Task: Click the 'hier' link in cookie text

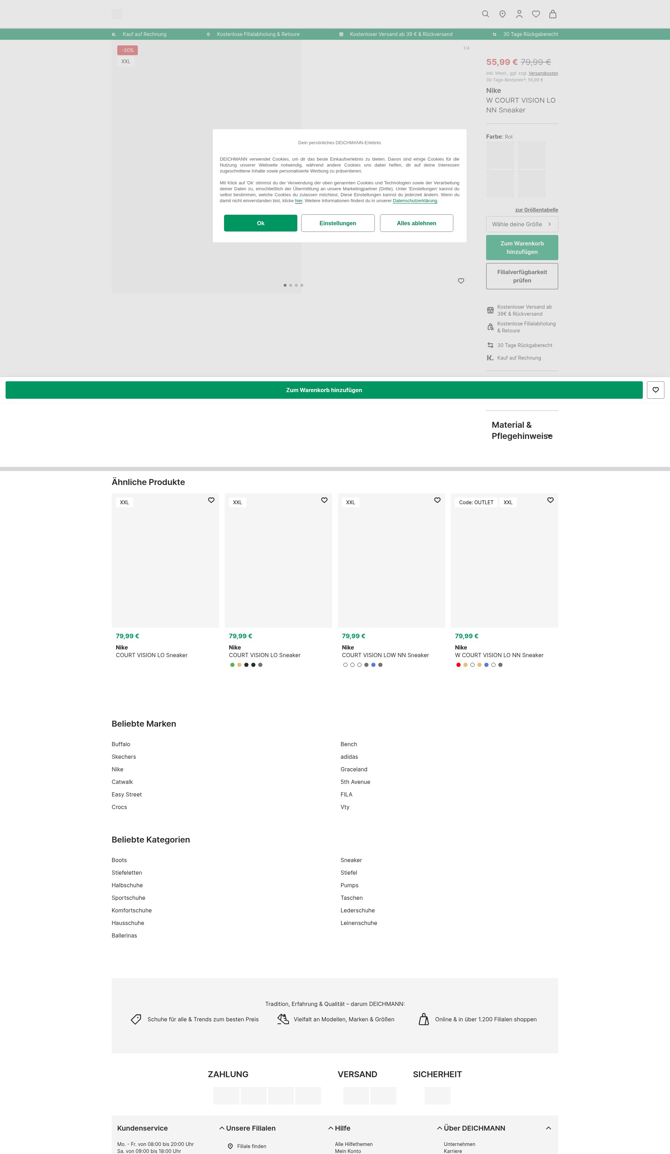Action: pos(298,200)
